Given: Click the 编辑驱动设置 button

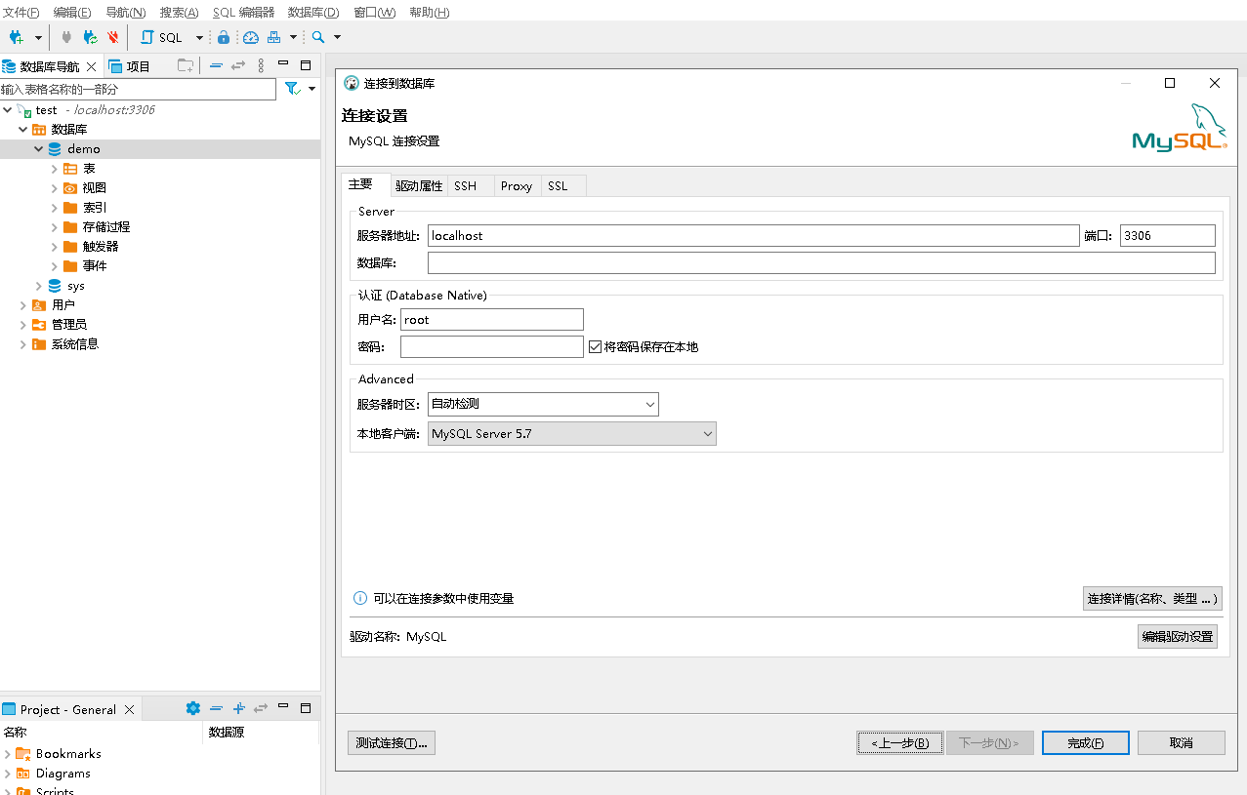Looking at the screenshot, I should [x=1178, y=636].
